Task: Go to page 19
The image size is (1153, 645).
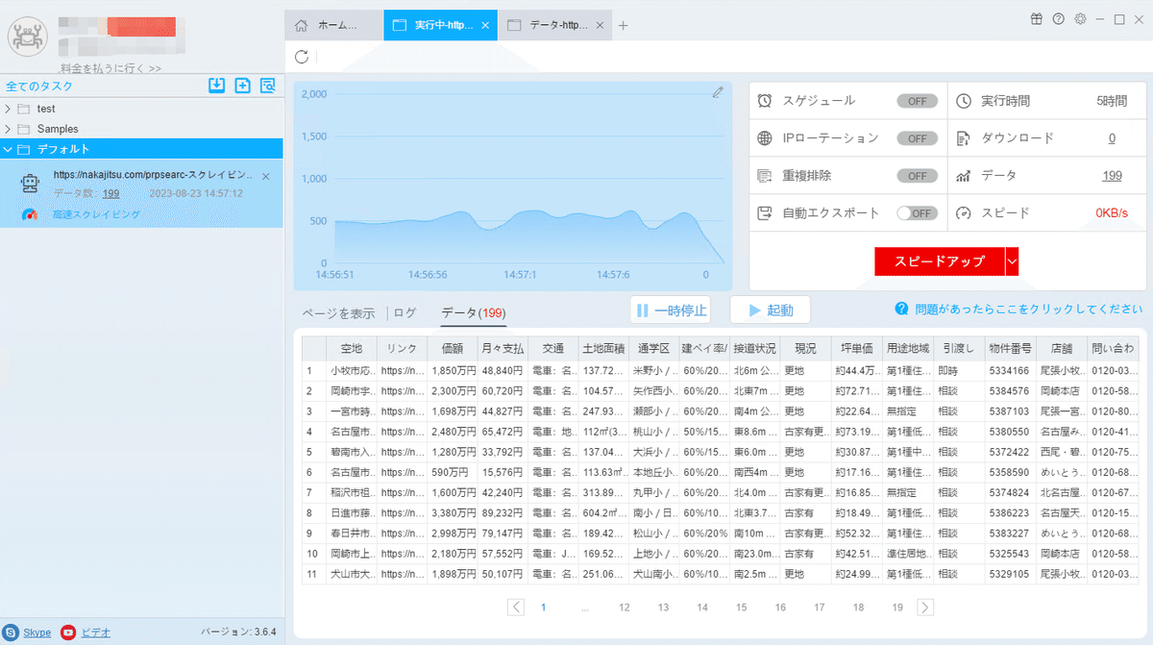Action: pos(896,607)
